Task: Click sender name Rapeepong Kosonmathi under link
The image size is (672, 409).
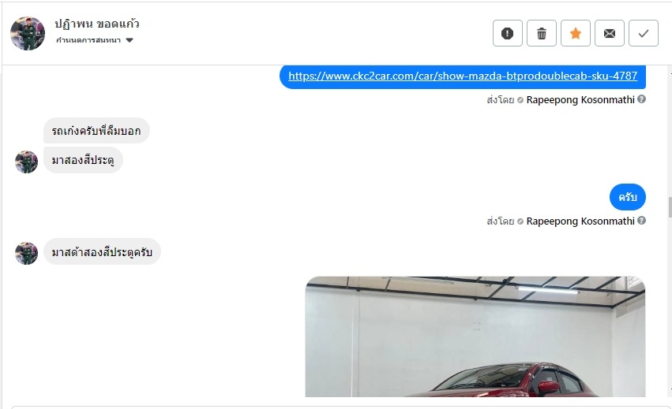Action: click(x=580, y=99)
